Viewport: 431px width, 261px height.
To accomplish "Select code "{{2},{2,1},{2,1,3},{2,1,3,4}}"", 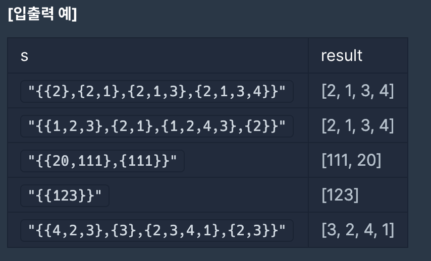I will (157, 91).
